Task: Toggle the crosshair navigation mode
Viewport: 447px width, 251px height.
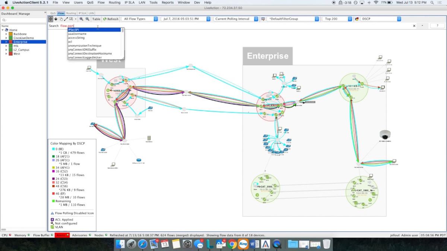Action: (x=56, y=19)
